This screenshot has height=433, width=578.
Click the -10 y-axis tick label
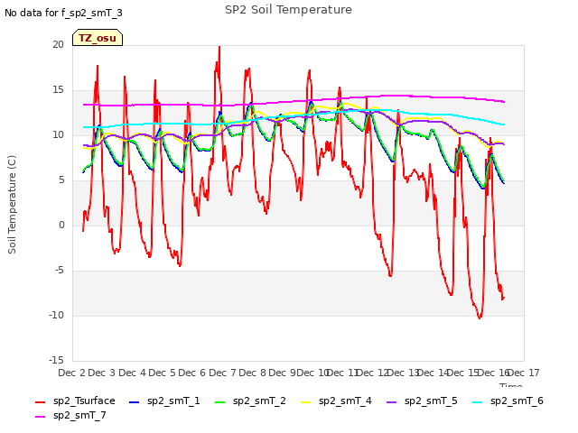pyautogui.click(x=56, y=315)
